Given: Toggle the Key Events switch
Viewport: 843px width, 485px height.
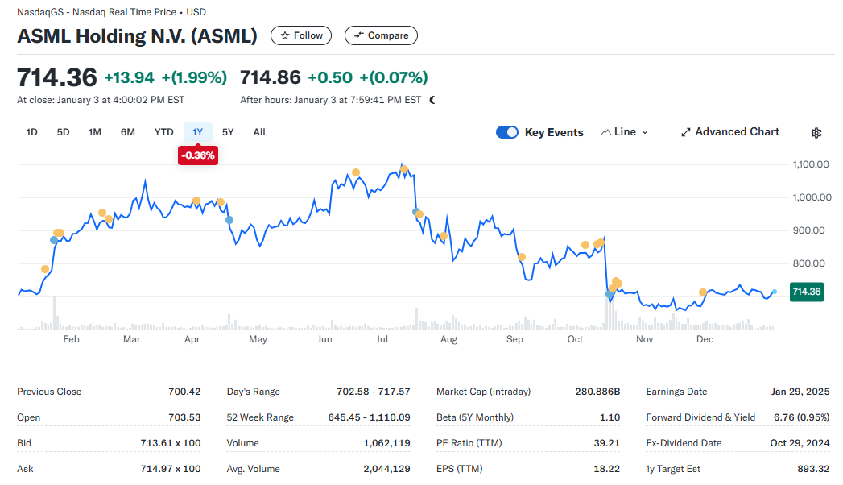Looking at the screenshot, I should [x=507, y=132].
